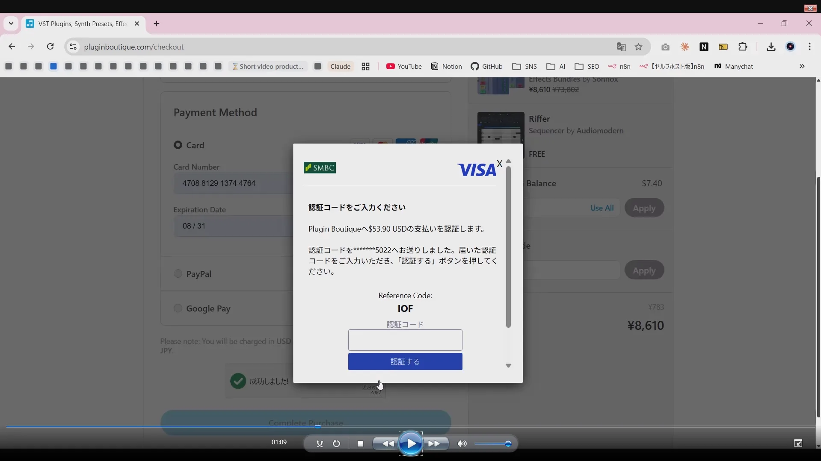Bookmark this page with the star icon

click(638, 47)
